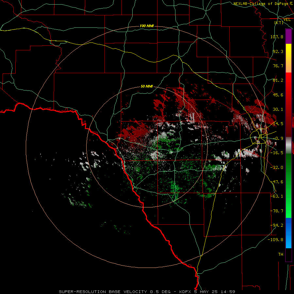Screen dimensions: 294x294
Task: Click the 61.2 velocity scale value
Action: pyautogui.click(x=278, y=80)
